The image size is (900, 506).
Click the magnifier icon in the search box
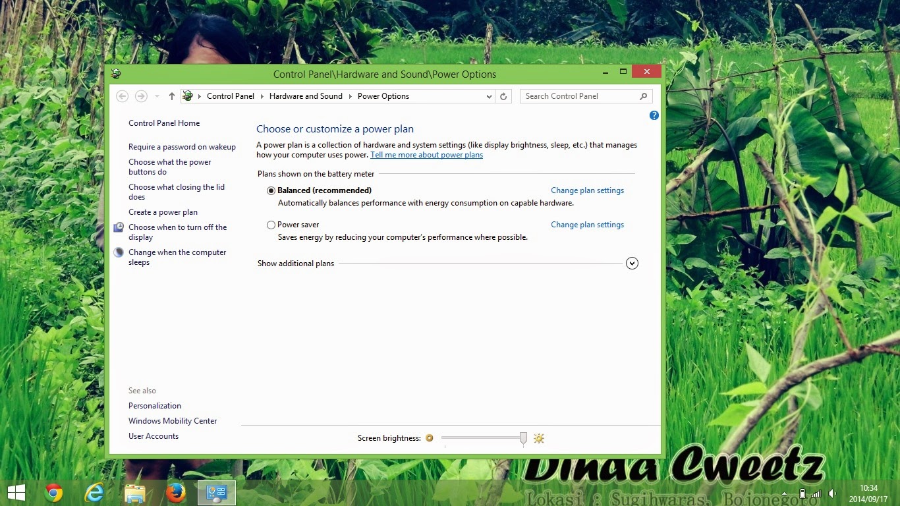(644, 96)
